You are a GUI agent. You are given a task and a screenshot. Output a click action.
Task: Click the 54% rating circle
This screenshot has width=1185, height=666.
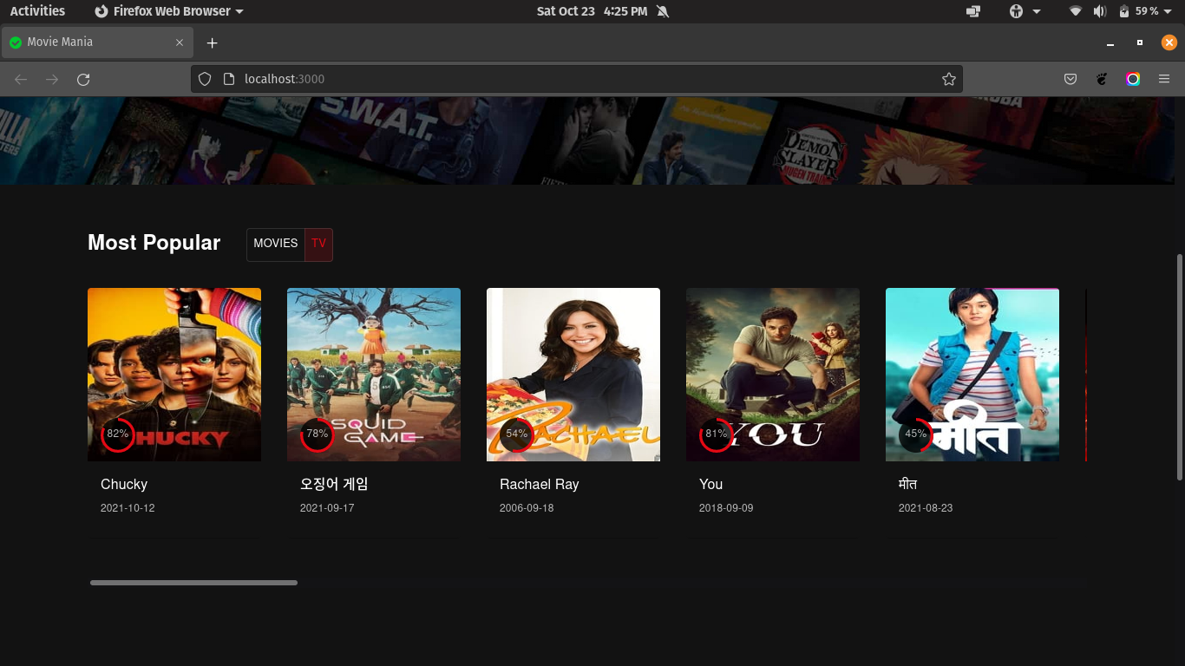click(517, 434)
